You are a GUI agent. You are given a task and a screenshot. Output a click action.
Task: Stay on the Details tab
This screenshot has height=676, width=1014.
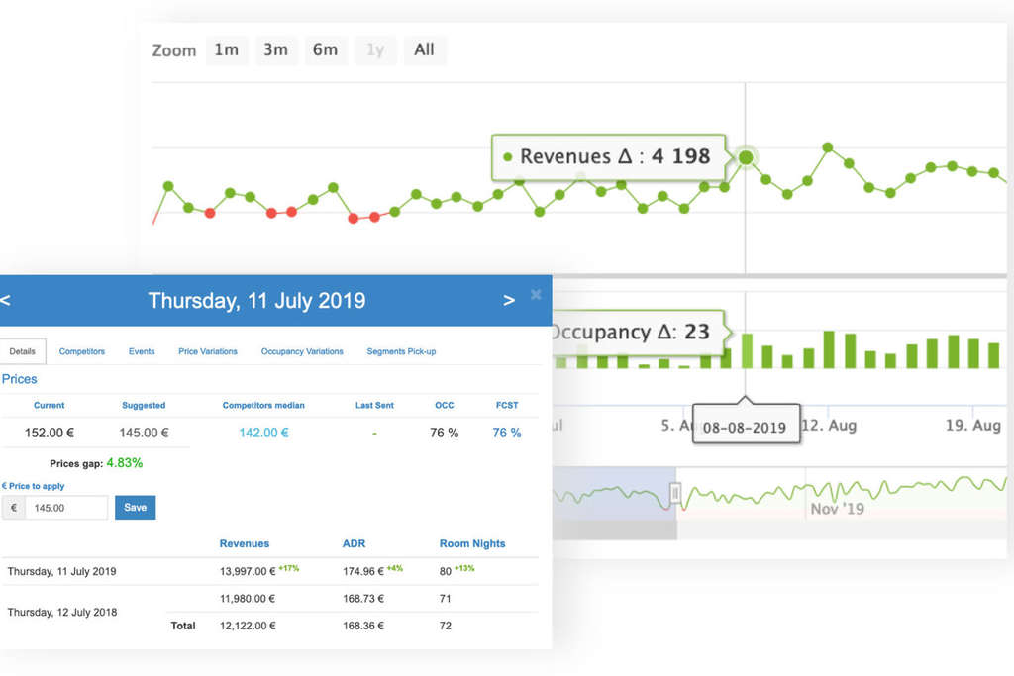coord(23,350)
